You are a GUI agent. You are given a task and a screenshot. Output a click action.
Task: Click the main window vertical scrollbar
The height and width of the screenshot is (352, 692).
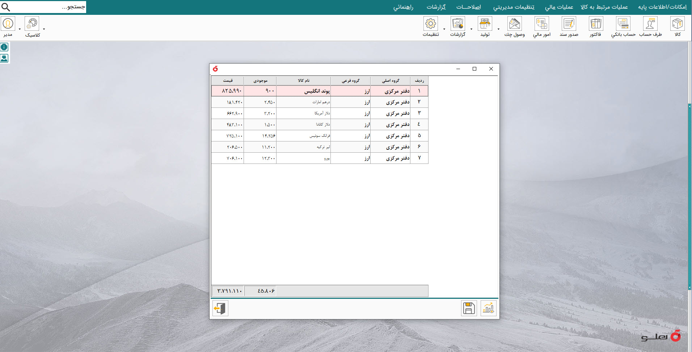[x=690, y=197]
